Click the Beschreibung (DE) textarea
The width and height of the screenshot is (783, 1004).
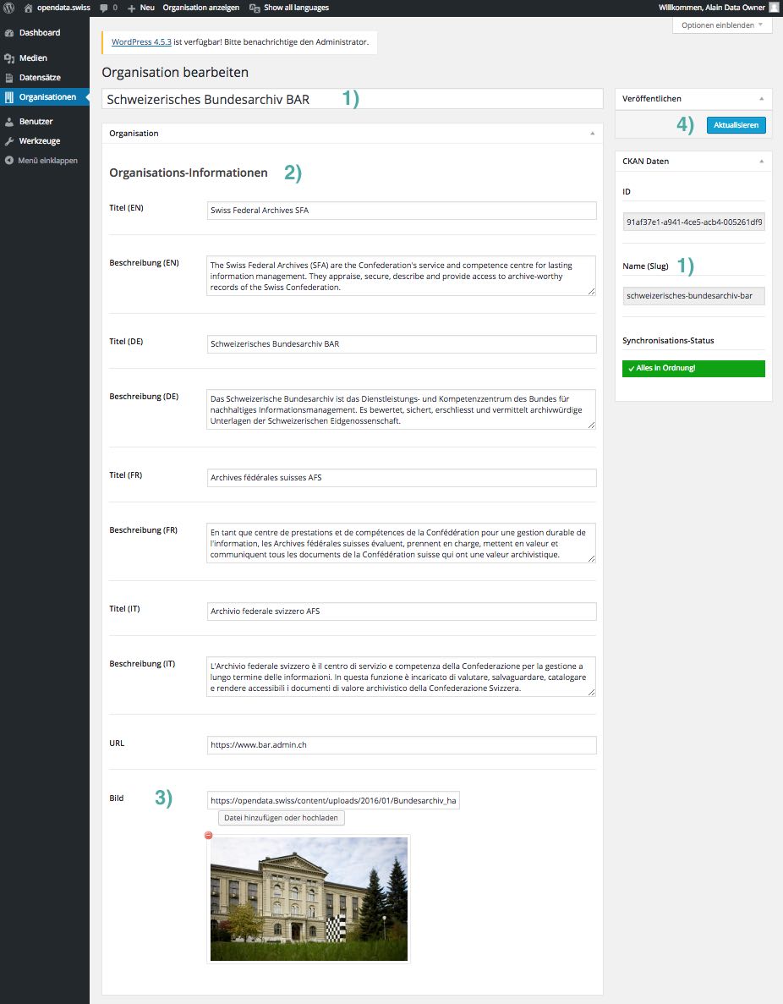tap(402, 409)
